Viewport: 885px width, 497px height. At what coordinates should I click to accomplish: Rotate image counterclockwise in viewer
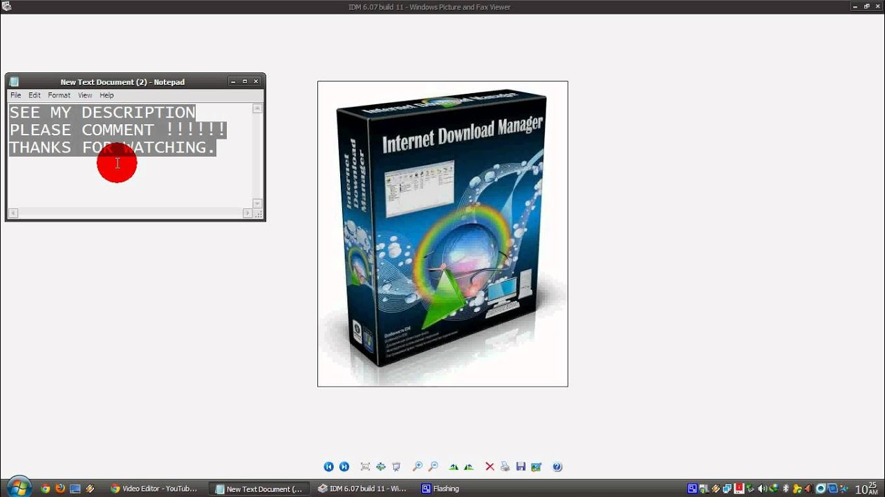pyautogui.click(x=469, y=467)
